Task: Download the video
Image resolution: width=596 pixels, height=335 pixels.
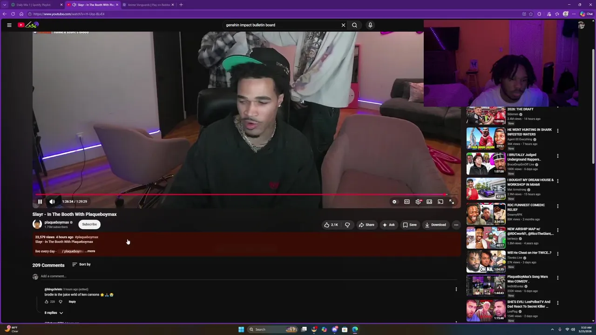Action: pos(435,225)
